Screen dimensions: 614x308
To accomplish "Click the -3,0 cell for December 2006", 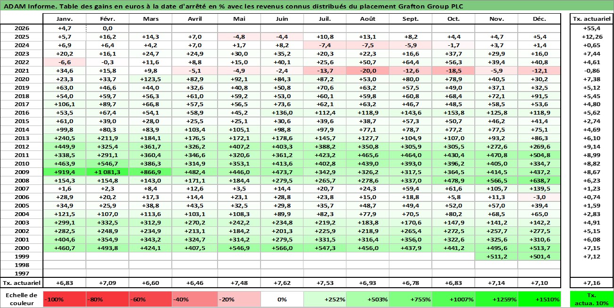I will tap(539, 198).
